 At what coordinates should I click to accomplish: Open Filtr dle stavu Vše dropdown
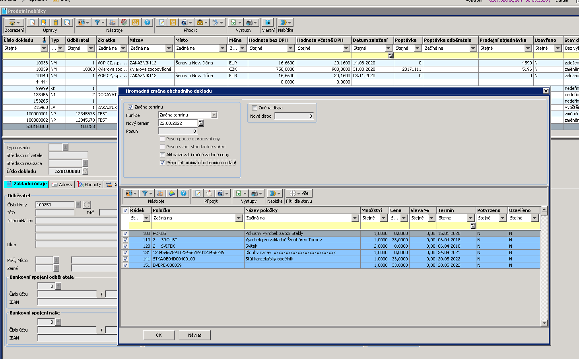tap(299, 194)
